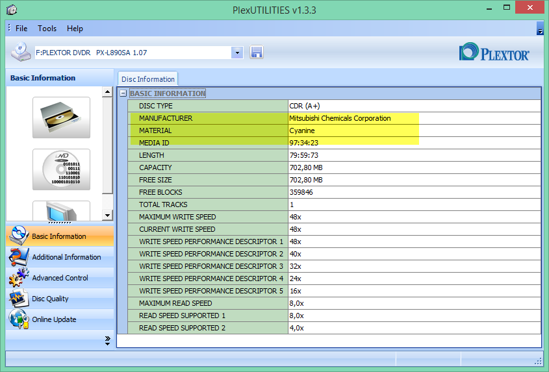Viewport: 549px width, 372px height.
Task: Click the Basic Information disc icon
Action: tap(18, 235)
